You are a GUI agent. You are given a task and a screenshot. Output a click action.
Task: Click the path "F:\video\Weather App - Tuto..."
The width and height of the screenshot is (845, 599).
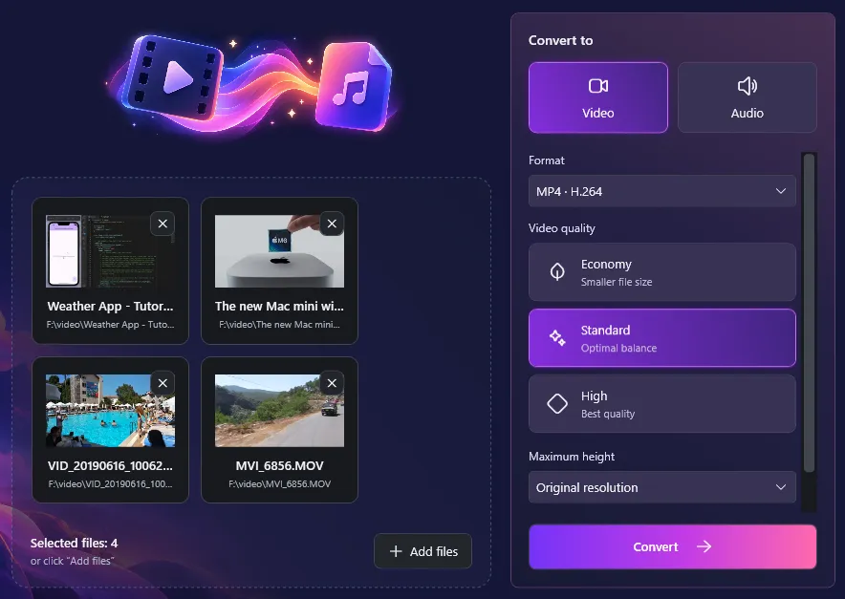(x=111, y=324)
